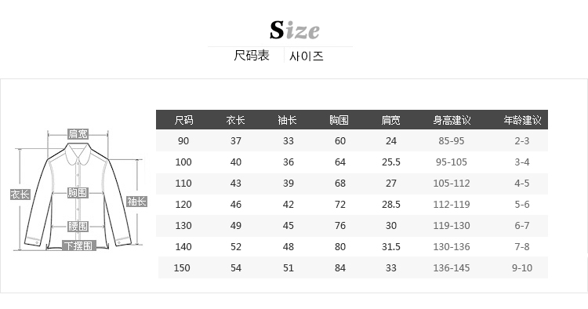588x309 pixels.
Task: Click the 下摆围 label at shirt hem
Action: [x=79, y=246]
